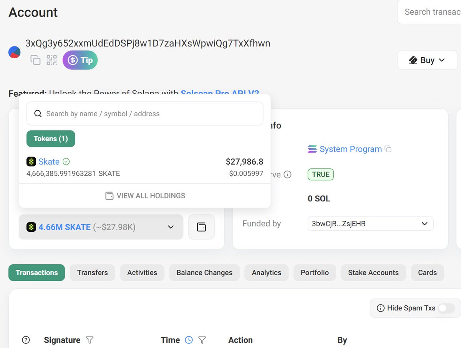
Task: Open the System Program link
Action: (x=351, y=149)
